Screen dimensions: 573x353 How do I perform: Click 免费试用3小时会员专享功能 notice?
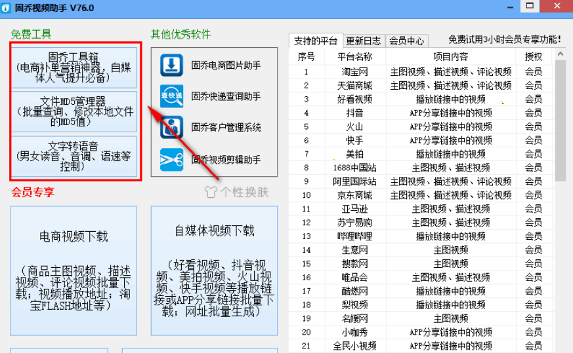pyautogui.click(x=505, y=39)
